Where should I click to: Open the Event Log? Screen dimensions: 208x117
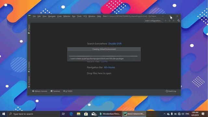point(171,91)
